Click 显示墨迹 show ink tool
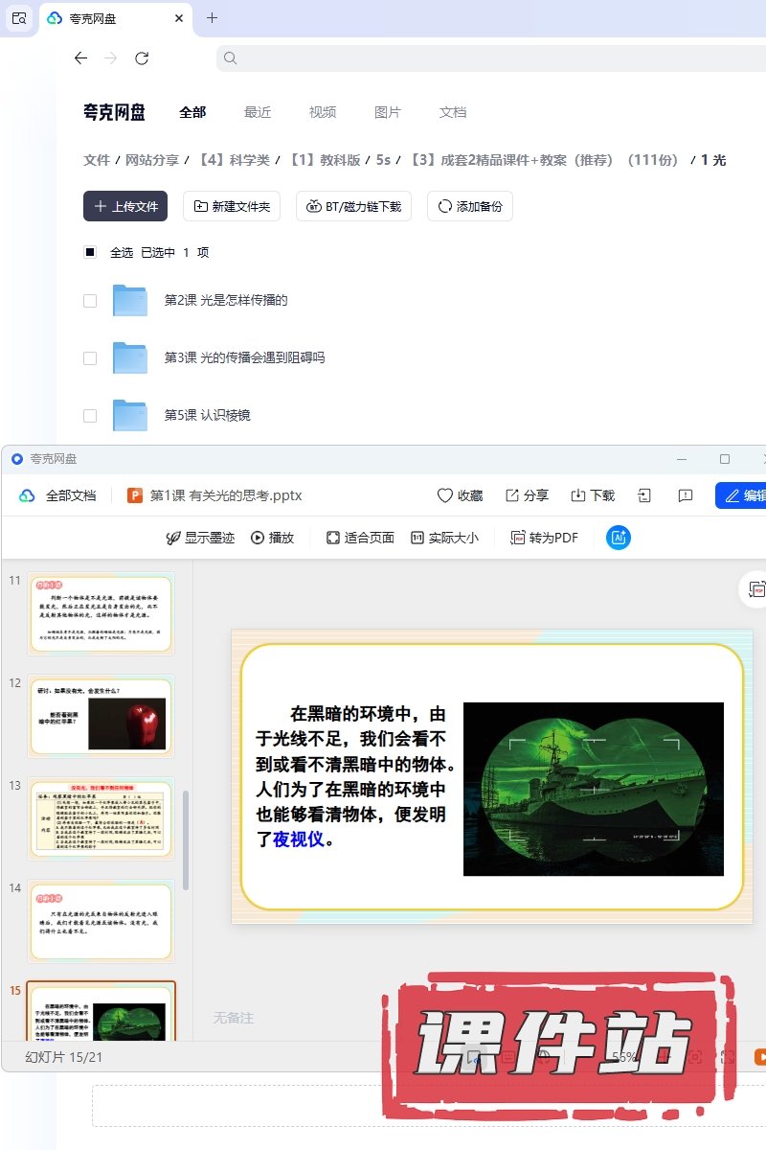The height and width of the screenshot is (1150, 766). [x=173, y=538]
